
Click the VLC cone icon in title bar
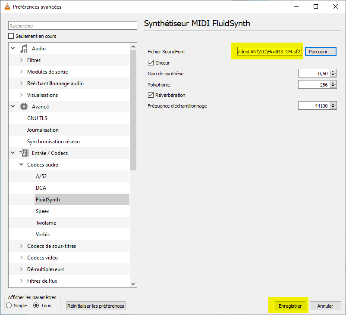point(7,6)
